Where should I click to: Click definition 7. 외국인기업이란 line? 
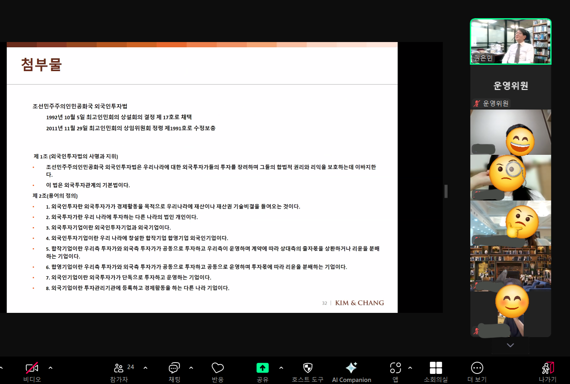[x=128, y=277]
